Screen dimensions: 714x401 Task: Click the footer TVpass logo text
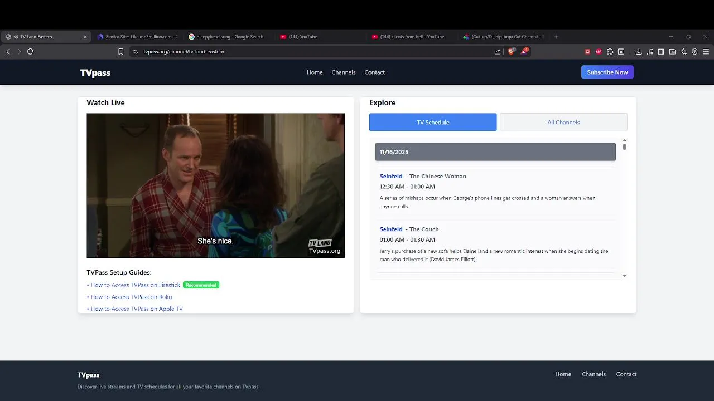click(x=88, y=375)
